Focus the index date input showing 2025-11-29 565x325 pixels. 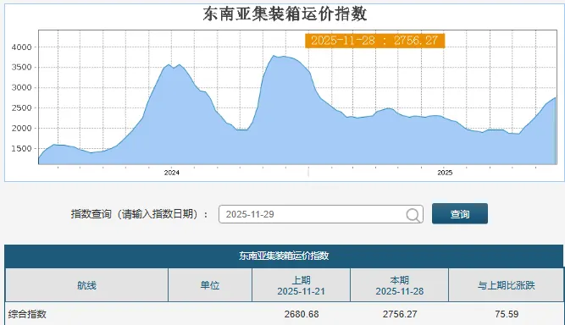[x=321, y=214]
